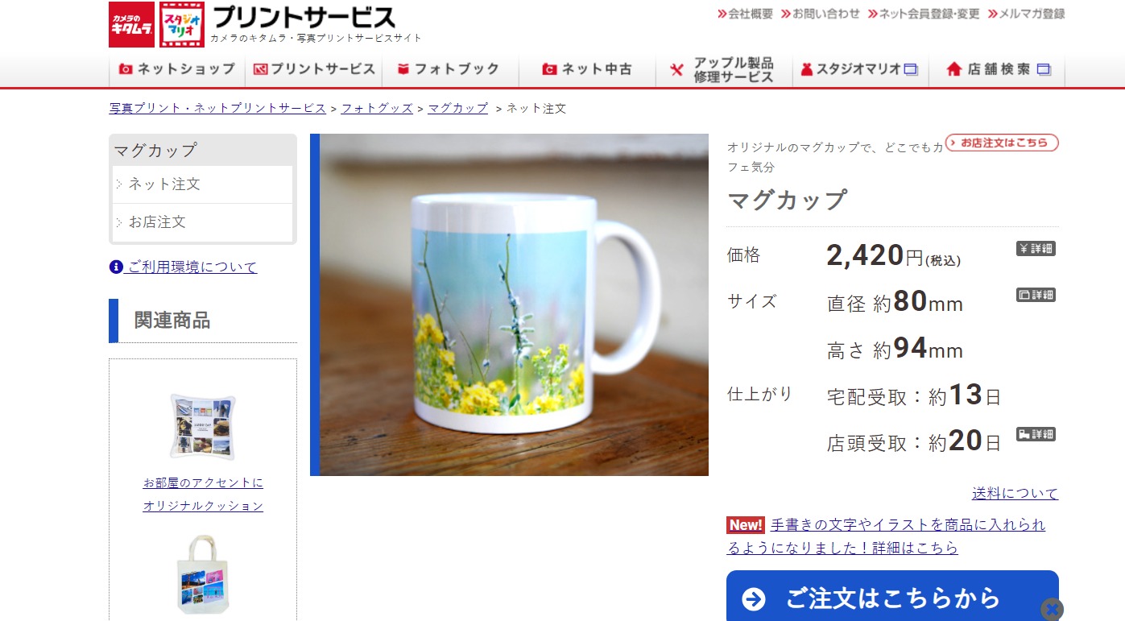Go to ネット中古 in navigation bar

pyautogui.click(x=587, y=69)
